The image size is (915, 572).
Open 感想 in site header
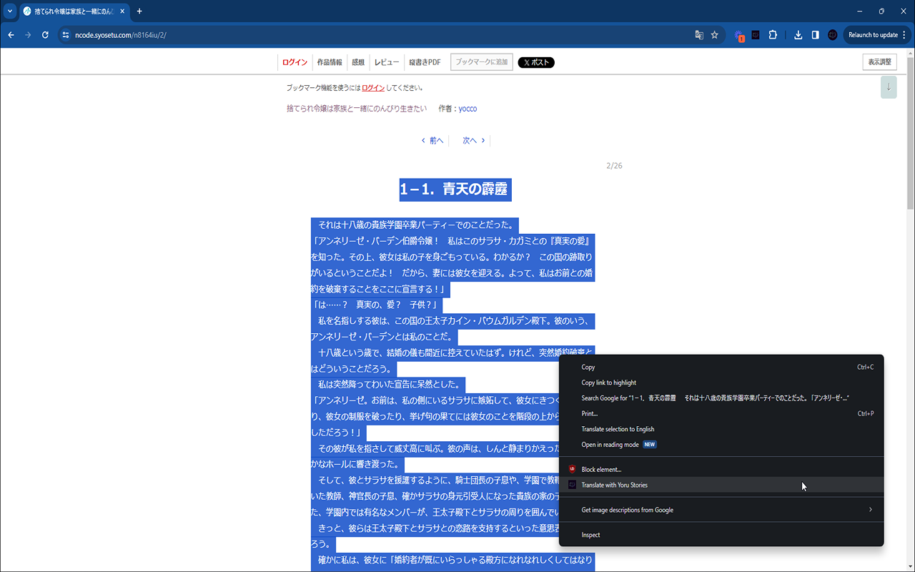pyautogui.click(x=358, y=62)
